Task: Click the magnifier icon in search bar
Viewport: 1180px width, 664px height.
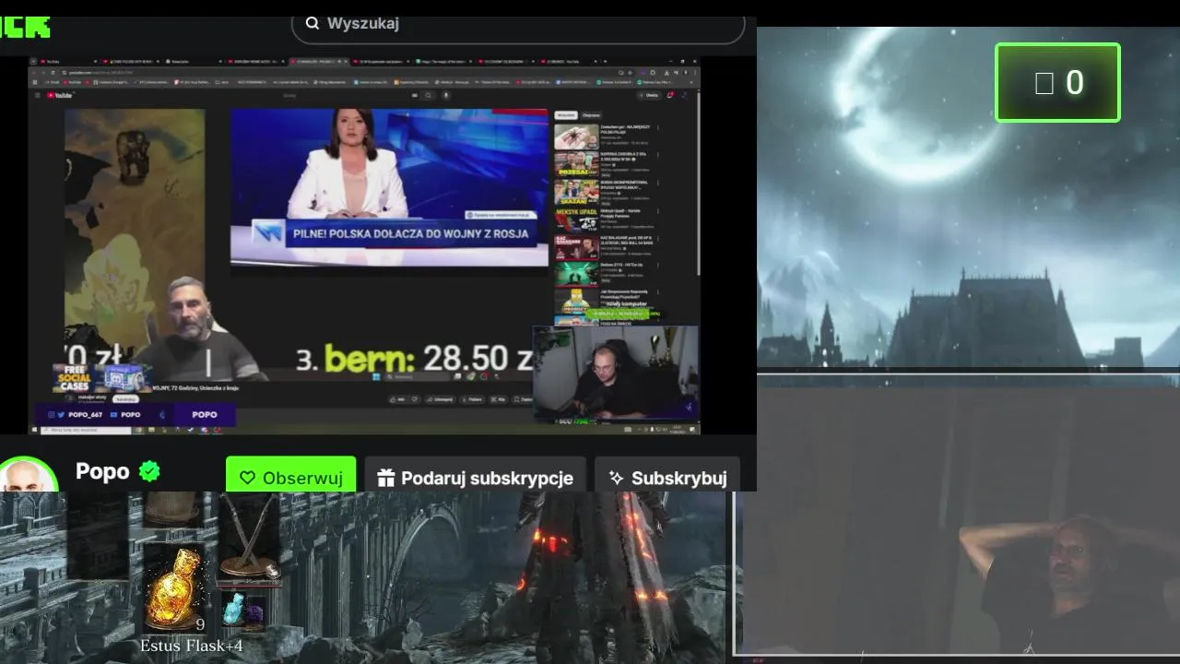Action: coord(313,23)
